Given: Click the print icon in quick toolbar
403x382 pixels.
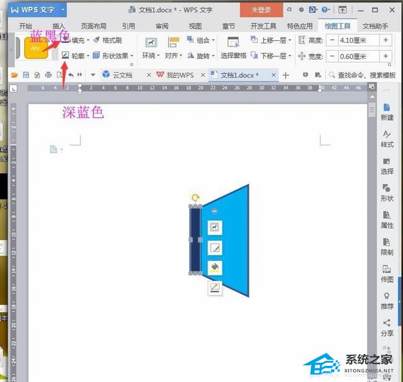Looking at the screenshot, I should pyautogui.click(x=48, y=75).
